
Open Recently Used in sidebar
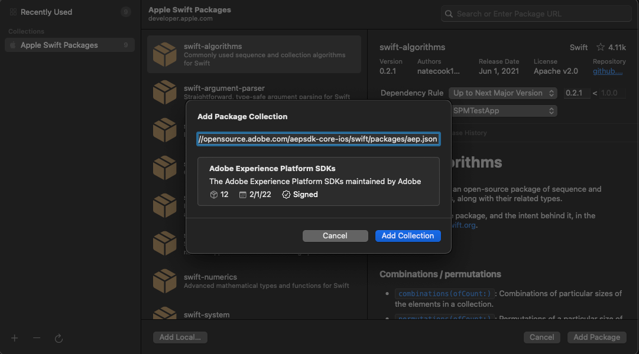pyautogui.click(x=70, y=12)
